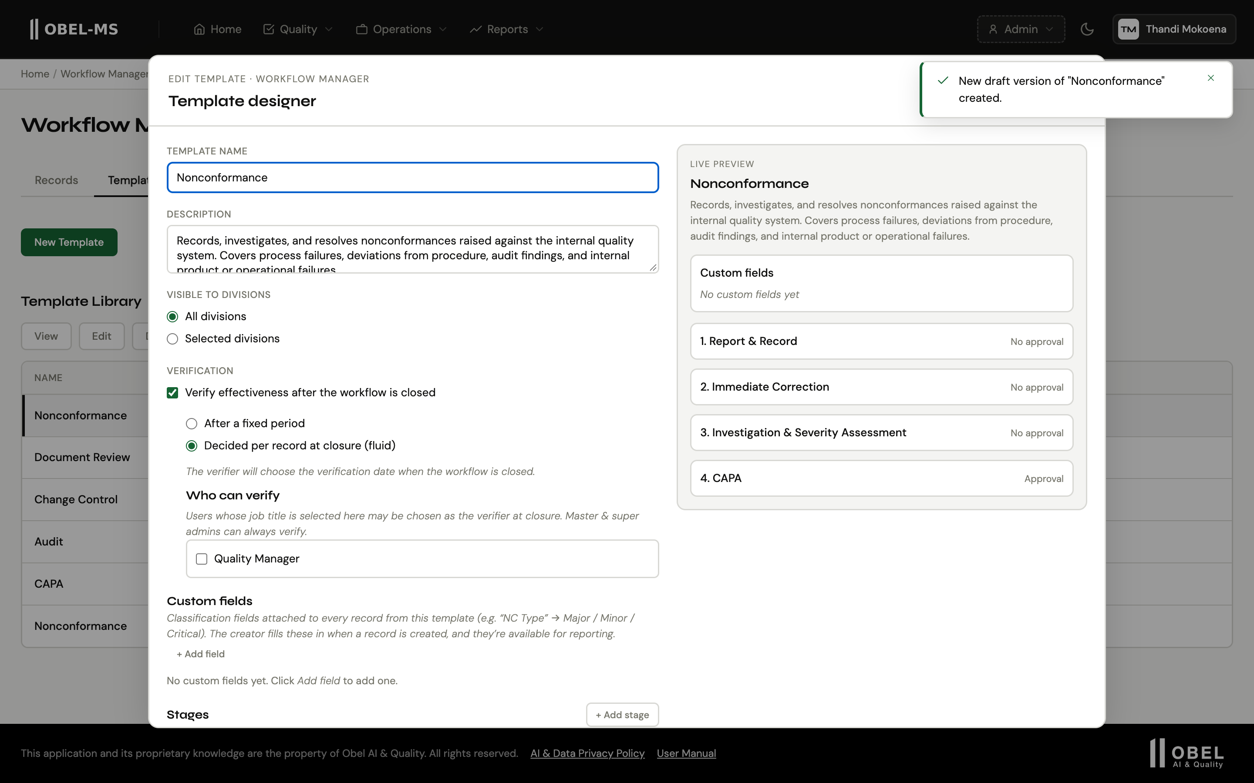Uncheck Verify effectiveness after workflow closed

click(172, 393)
